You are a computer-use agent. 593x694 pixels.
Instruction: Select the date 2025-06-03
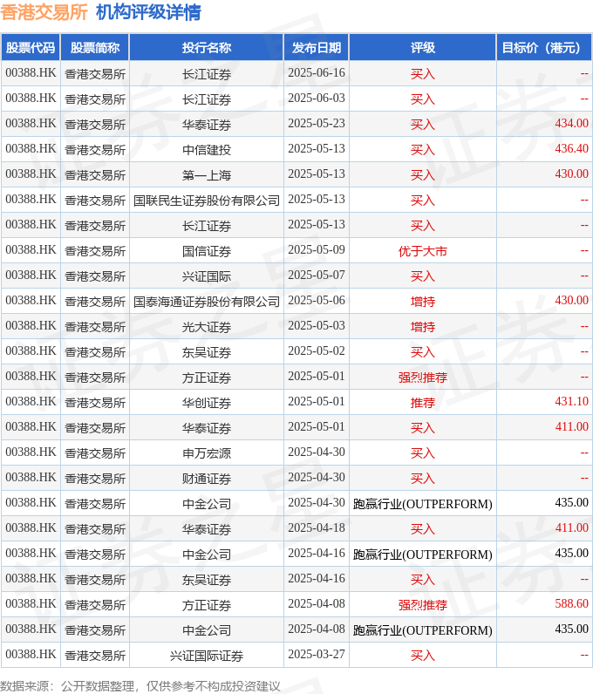click(317, 98)
